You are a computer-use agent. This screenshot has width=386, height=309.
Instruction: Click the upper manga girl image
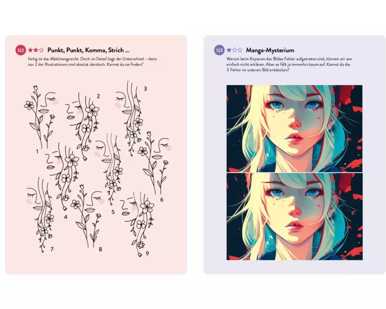click(x=295, y=128)
